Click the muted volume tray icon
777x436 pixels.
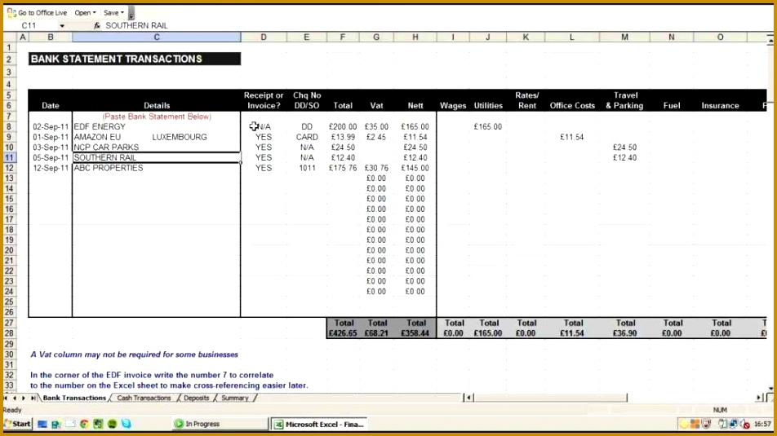[x=744, y=424]
